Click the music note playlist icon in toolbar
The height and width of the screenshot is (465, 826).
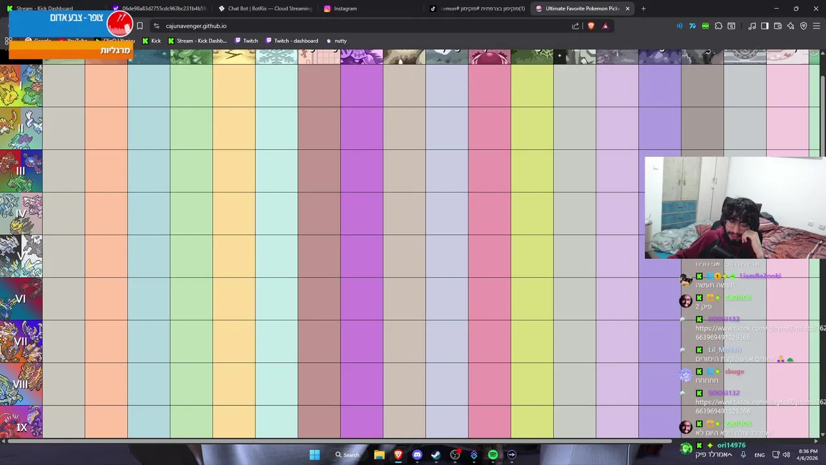tap(752, 26)
